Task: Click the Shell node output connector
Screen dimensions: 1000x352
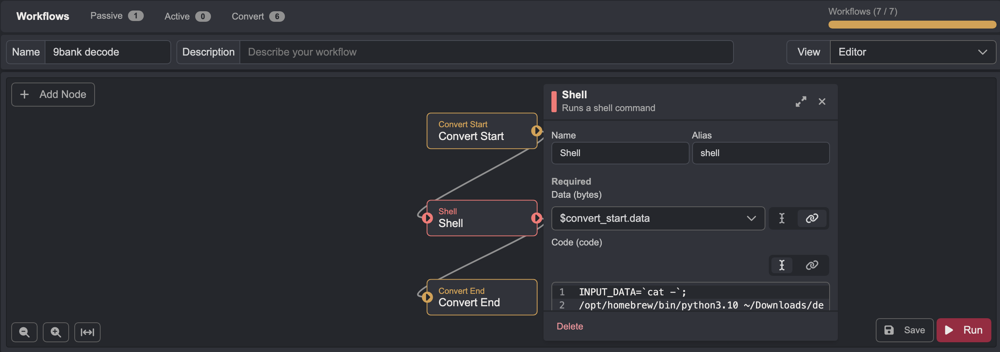Action: pyautogui.click(x=536, y=218)
